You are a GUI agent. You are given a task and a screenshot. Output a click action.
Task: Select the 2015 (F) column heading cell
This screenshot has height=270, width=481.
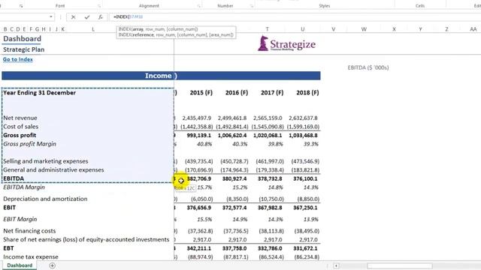pos(201,93)
